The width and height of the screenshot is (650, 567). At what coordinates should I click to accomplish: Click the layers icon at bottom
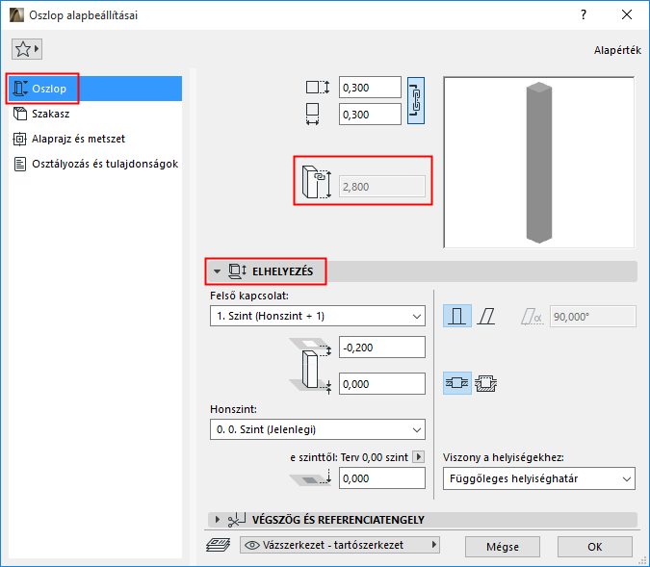218,545
